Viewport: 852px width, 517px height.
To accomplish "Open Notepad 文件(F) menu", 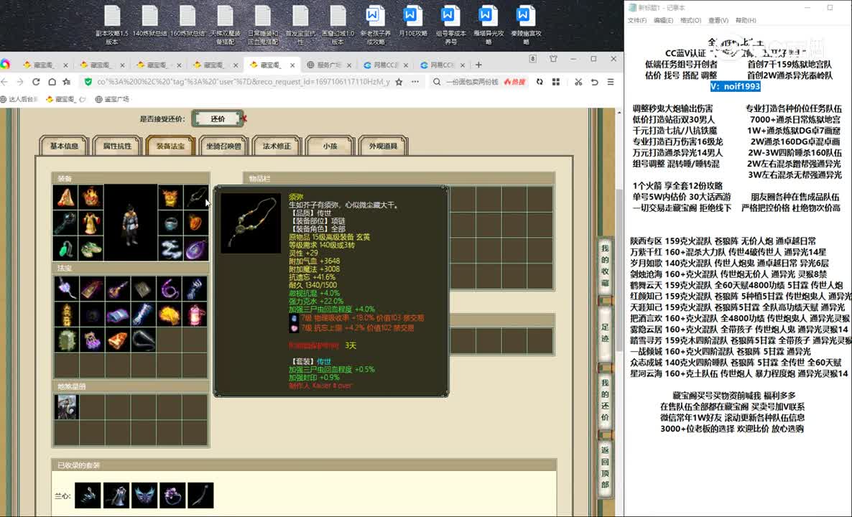I will tap(636, 20).
